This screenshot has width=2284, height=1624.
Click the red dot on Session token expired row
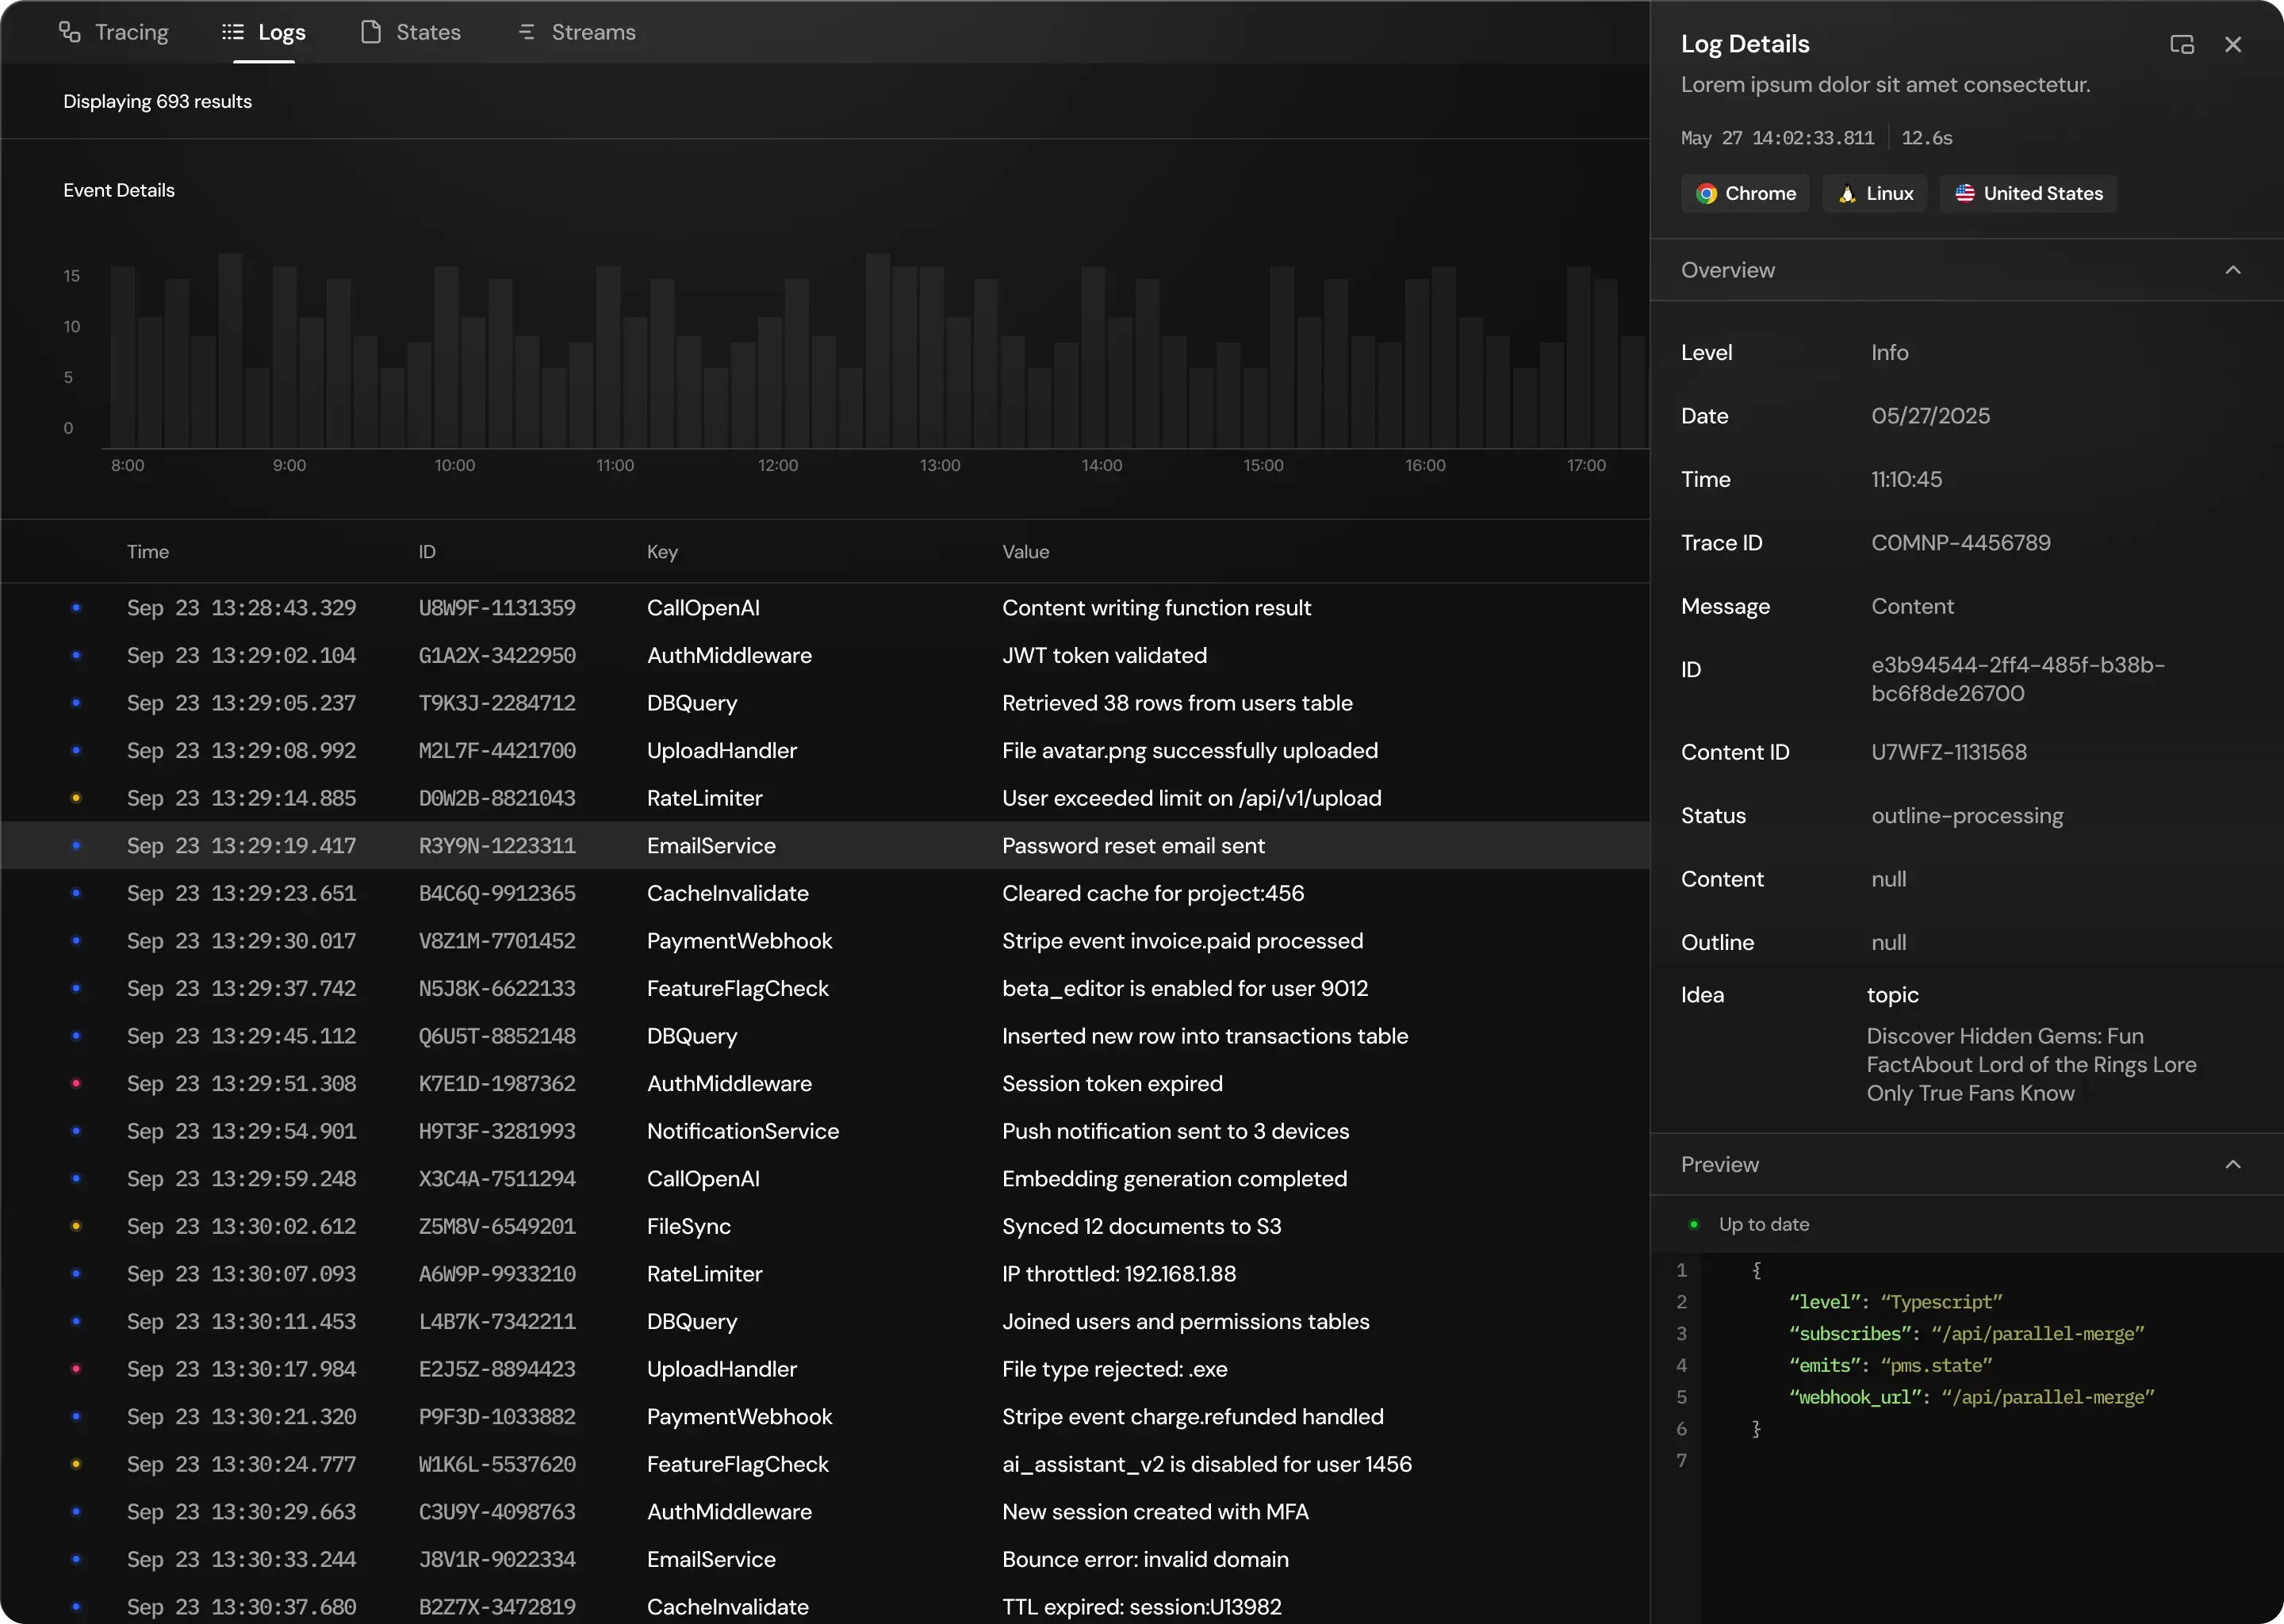tap(76, 1083)
